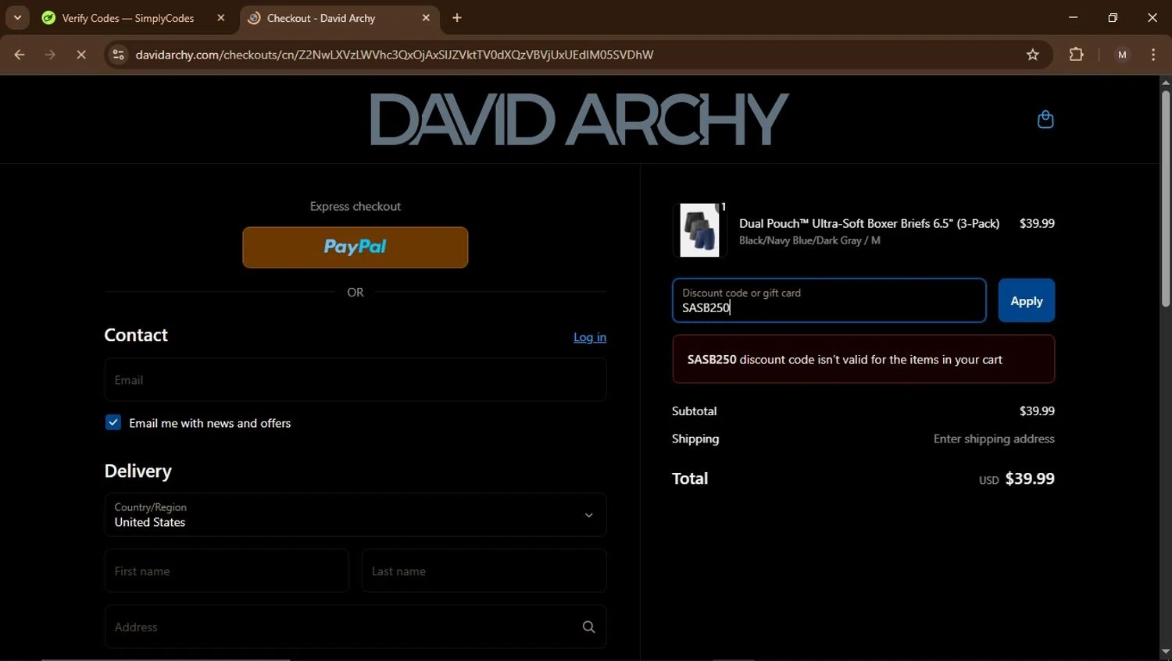Click the invalid discount code error message

tap(863, 359)
